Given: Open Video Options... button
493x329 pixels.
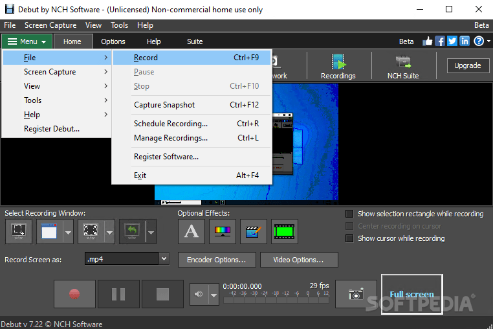Looking at the screenshot, I should click(x=299, y=260).
